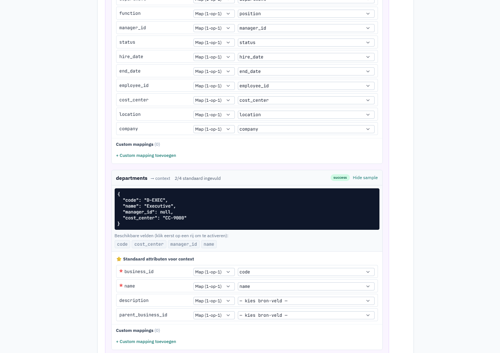Add custom mapping in departments section
The image size is (500, 353).
tap(146, 342)
